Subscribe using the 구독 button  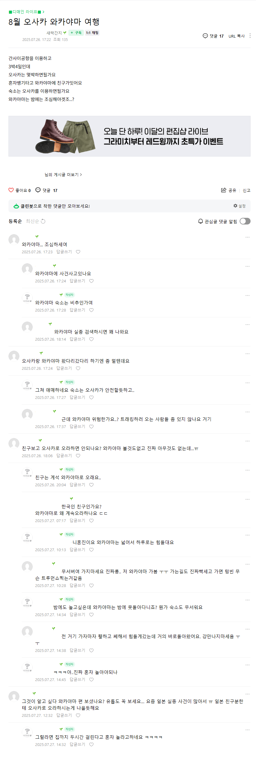pyautogui.click(x=76, y=33)
